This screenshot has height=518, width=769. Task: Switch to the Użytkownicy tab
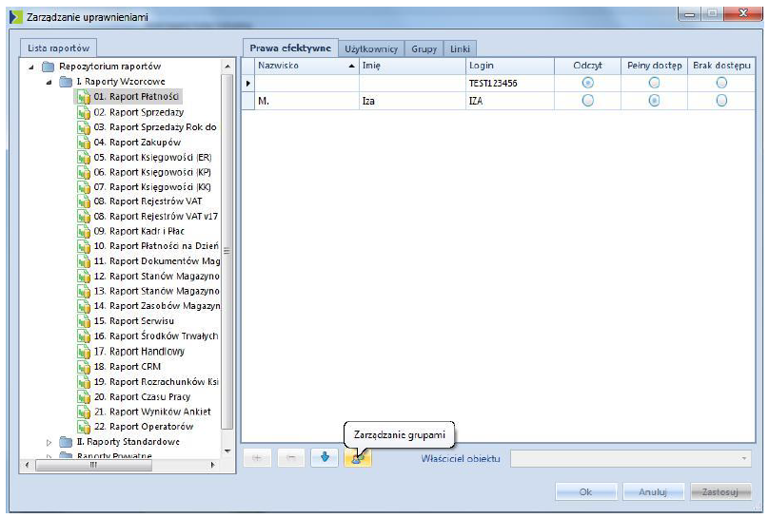pyautogui.click(x=371, y=48)
